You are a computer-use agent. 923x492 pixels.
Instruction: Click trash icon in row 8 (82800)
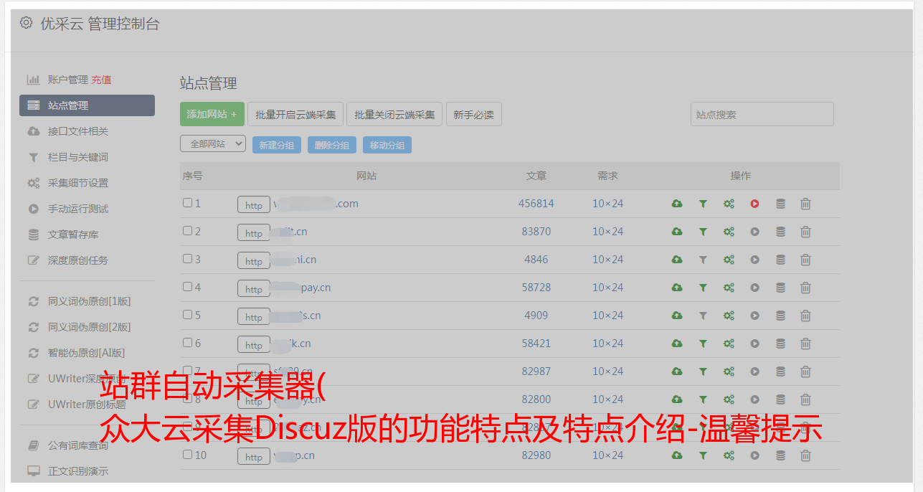click(805, 399)
